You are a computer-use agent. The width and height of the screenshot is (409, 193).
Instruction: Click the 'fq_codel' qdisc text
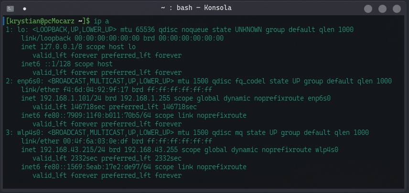[250, 81]
